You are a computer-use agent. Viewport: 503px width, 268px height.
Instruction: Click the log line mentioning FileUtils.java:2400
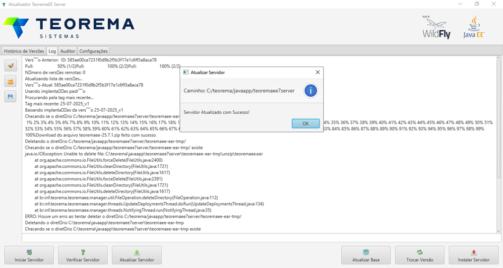tap(99, 160)
